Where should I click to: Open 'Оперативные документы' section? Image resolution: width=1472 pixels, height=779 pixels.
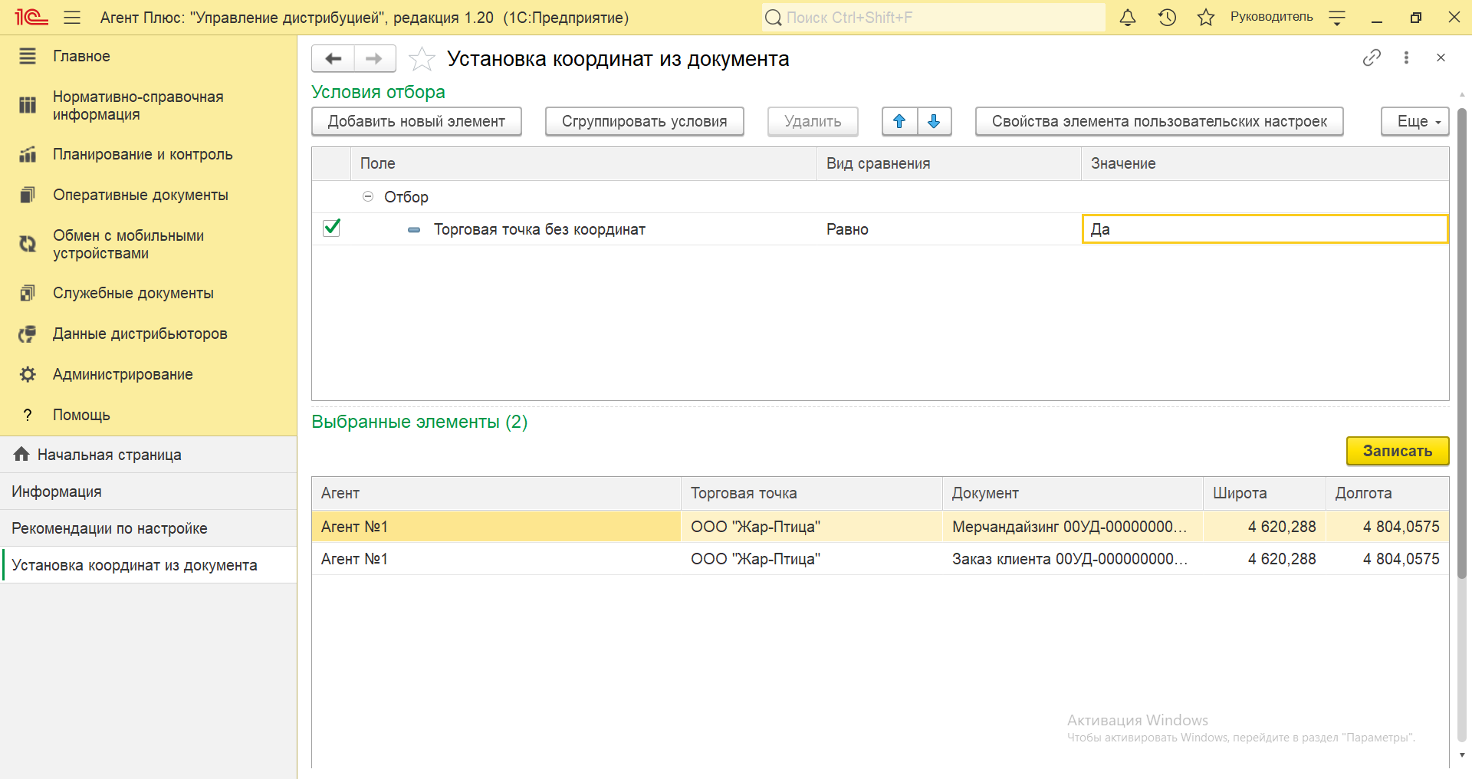140,195
